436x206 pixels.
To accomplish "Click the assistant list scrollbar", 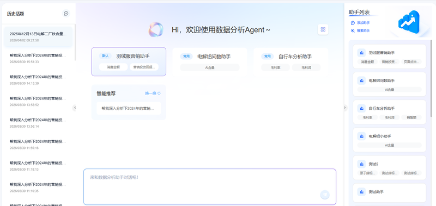I will pyautogui.click(x=431, y=78).
